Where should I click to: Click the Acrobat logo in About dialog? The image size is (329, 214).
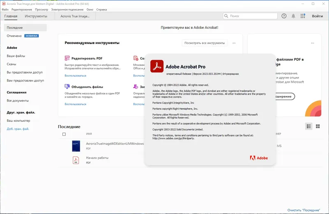[157, 66]
